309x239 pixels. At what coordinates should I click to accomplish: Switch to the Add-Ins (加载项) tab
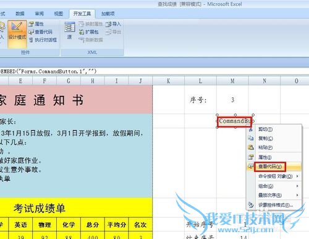(x=108, y=14)
